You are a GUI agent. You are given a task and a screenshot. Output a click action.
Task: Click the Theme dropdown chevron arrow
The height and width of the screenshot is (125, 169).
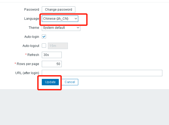[78, 27]
